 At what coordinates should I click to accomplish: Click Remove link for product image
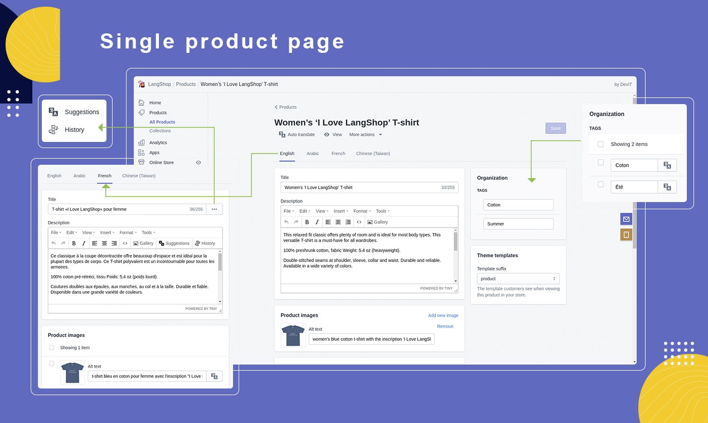(x=445, y=327)
